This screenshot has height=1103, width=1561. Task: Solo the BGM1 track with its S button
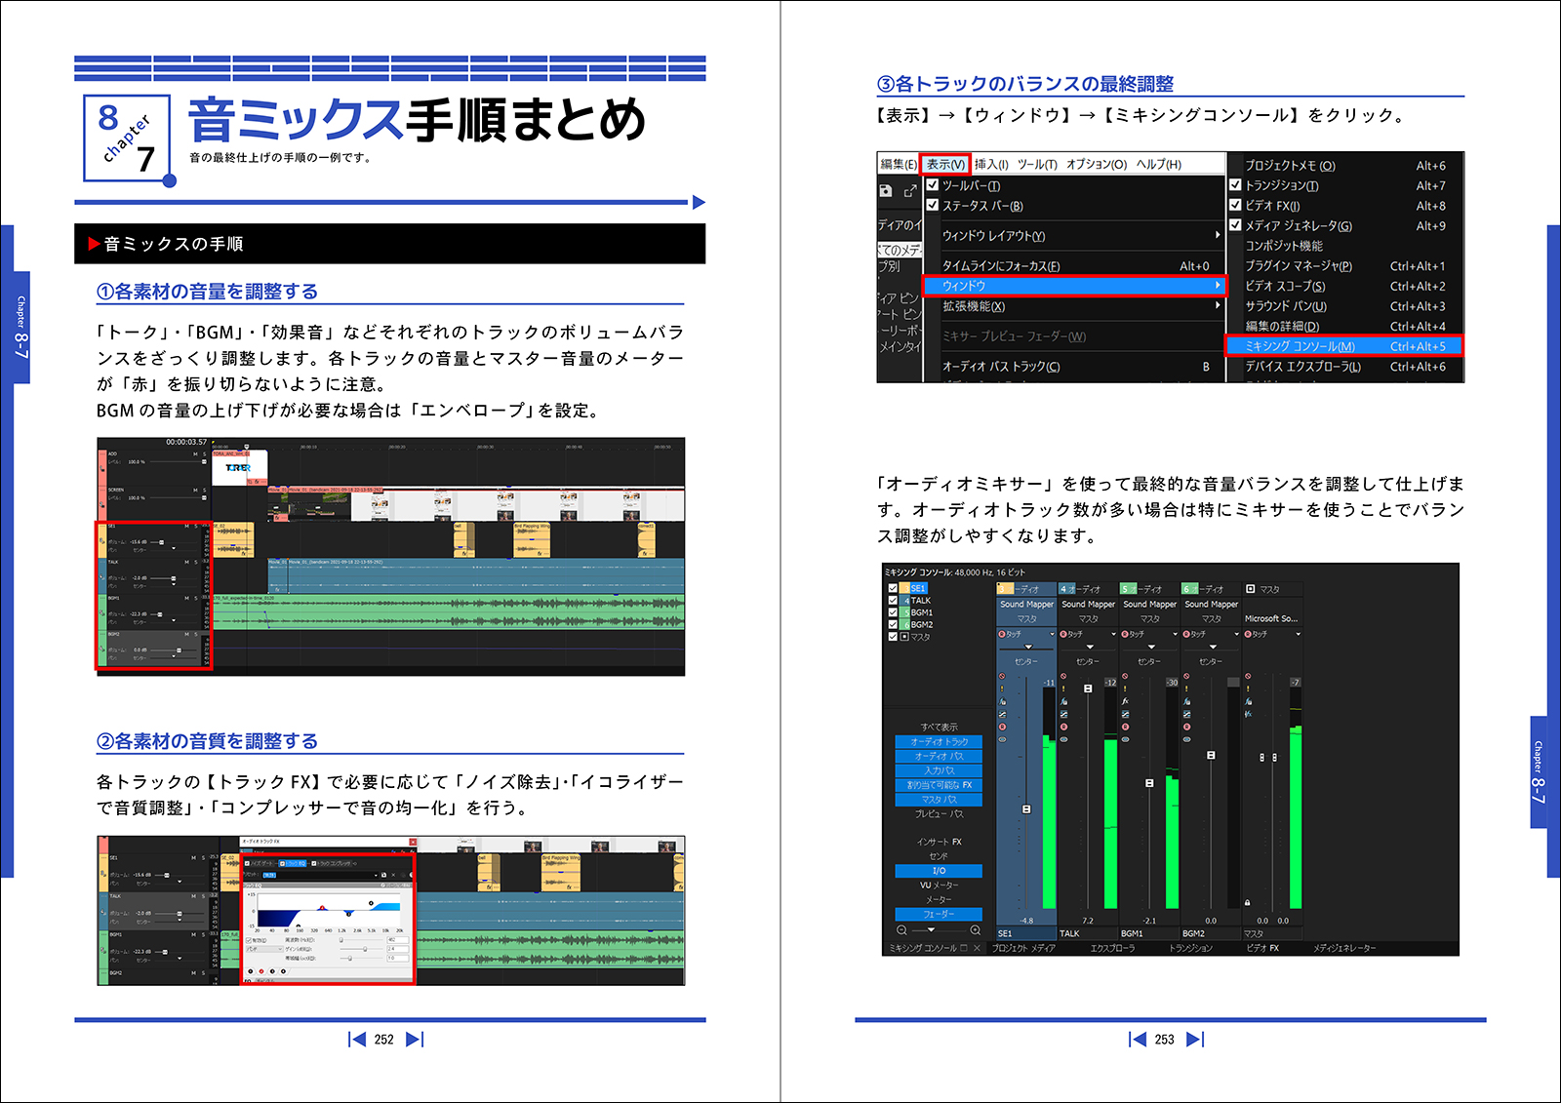pyautogui.click(x=194, y=598)
